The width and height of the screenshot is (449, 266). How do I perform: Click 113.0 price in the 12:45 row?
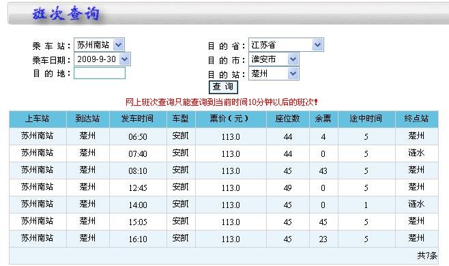pyautogui.click(x=231, y=188)
